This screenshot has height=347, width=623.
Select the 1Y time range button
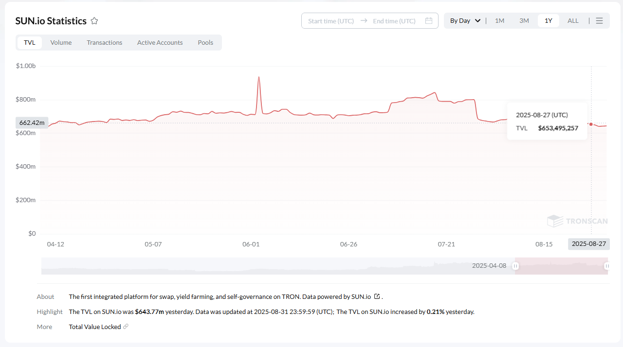(548, 21)
